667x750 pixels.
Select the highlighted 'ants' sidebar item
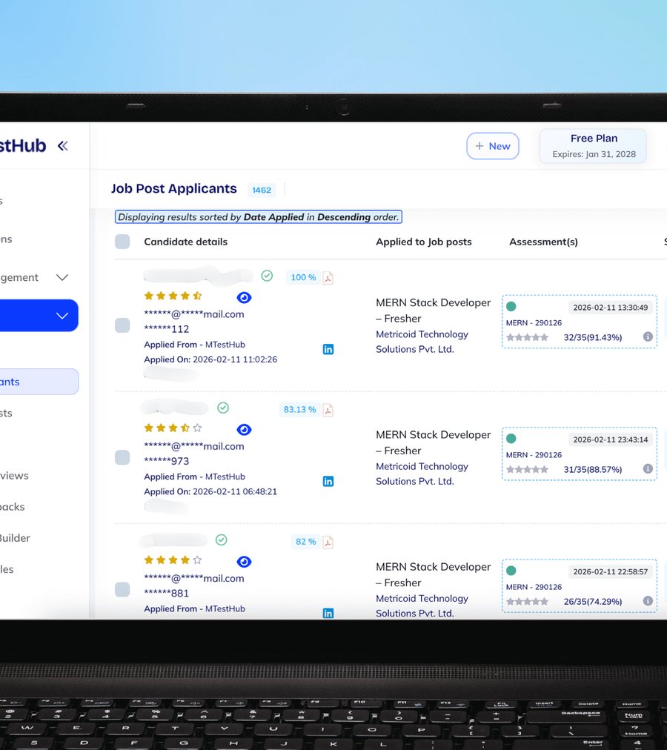click(x=39, y=382)
